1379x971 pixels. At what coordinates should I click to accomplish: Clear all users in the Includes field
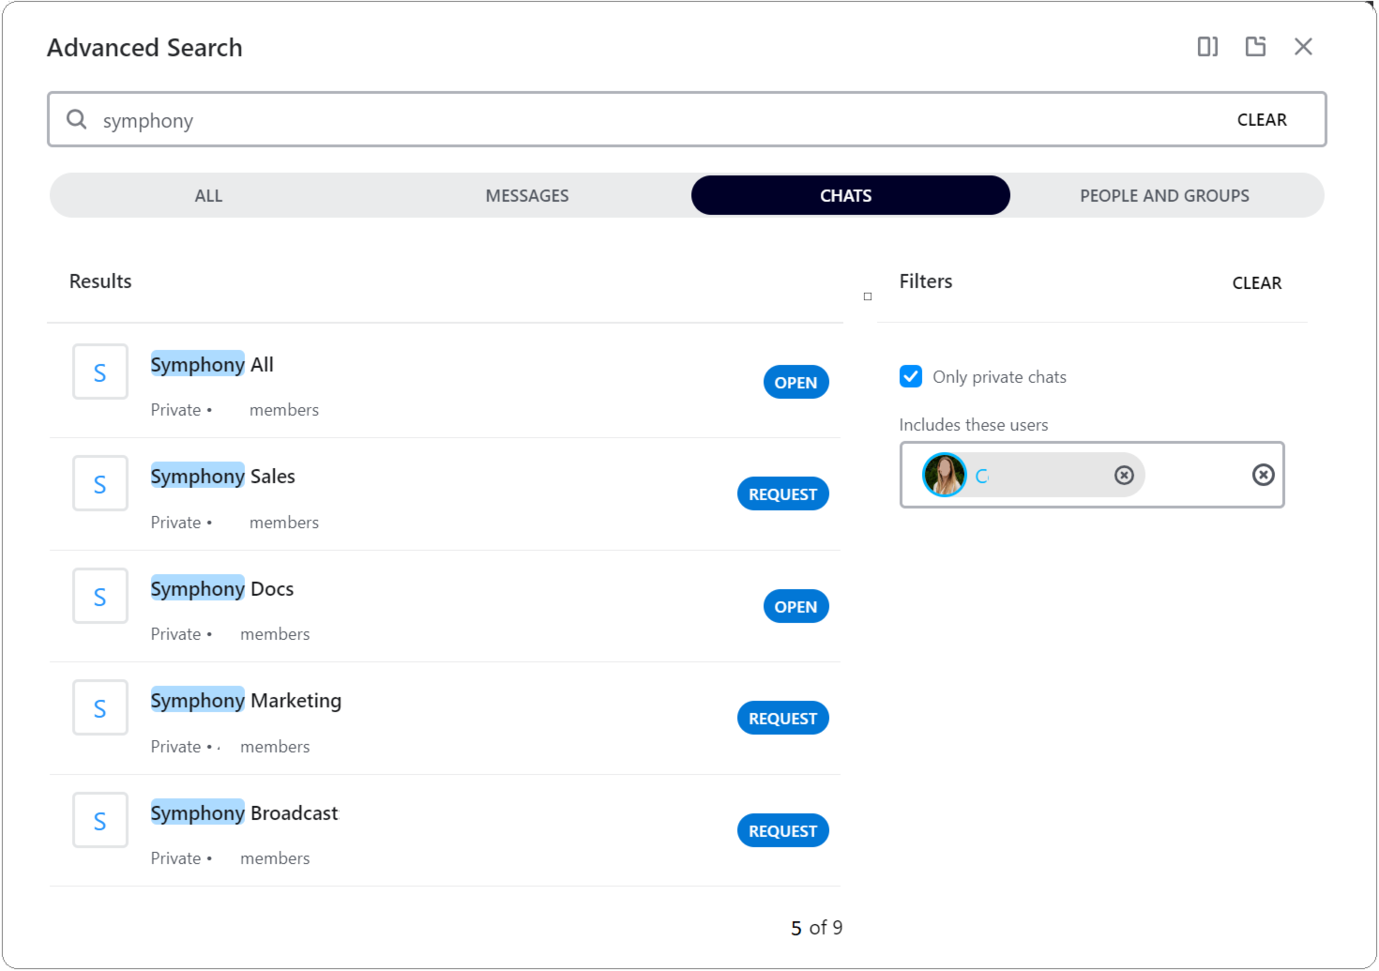(x=1264, y=475)
